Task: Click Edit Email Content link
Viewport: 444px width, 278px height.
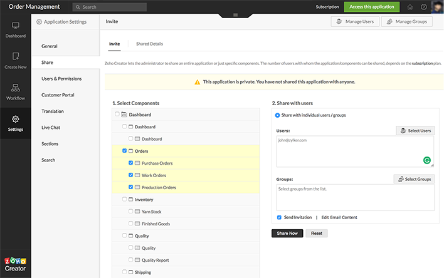Action: pos(339,217)
